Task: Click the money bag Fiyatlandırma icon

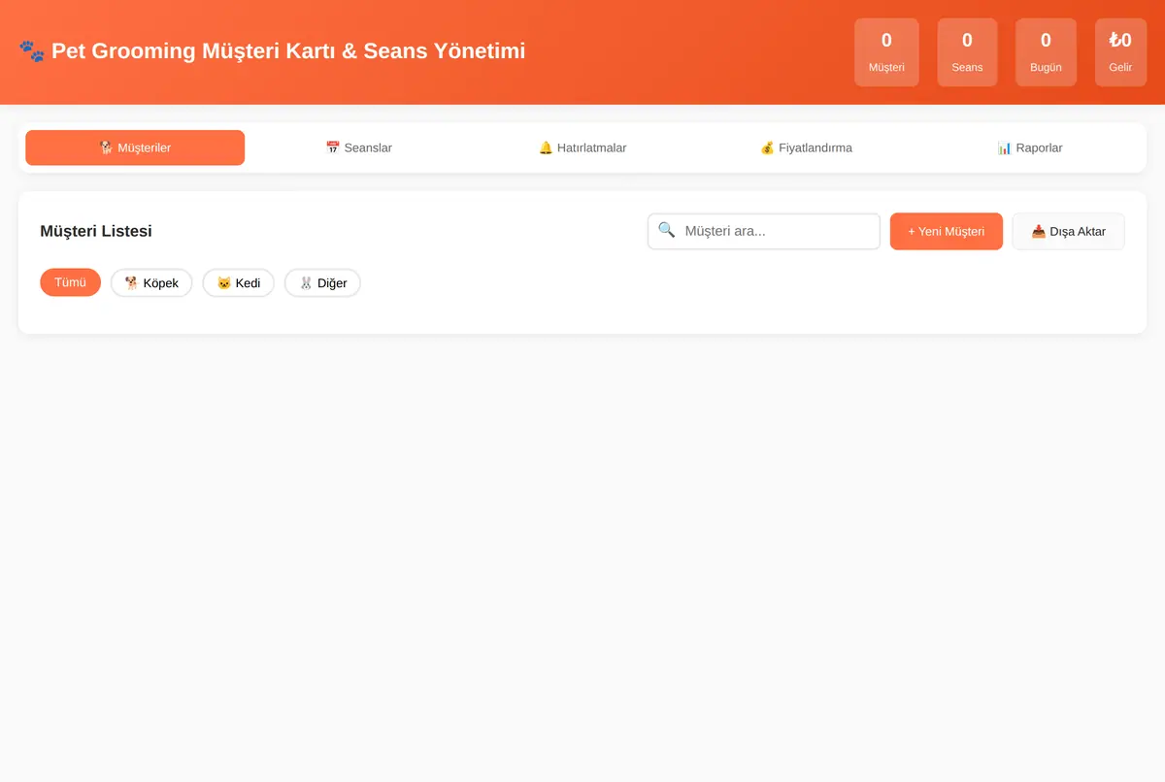Action: coord(767,147)
